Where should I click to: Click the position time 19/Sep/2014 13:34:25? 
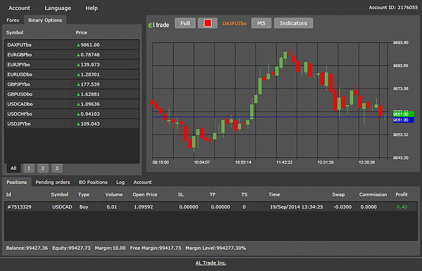296,207
